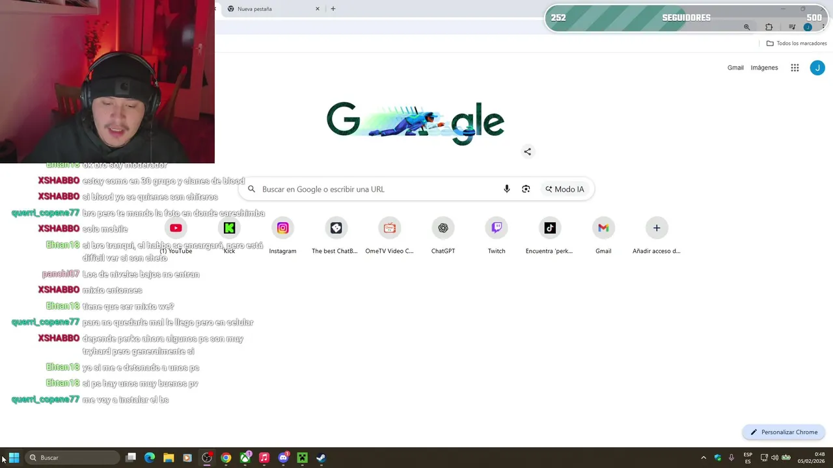This screenshot has width=833, height=468.
Task: Open The best ChatB... shortcut tile
Action: (336, 235)
